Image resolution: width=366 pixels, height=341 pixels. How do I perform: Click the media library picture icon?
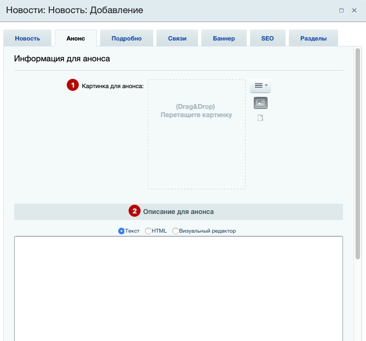click(x=260, y=103)
